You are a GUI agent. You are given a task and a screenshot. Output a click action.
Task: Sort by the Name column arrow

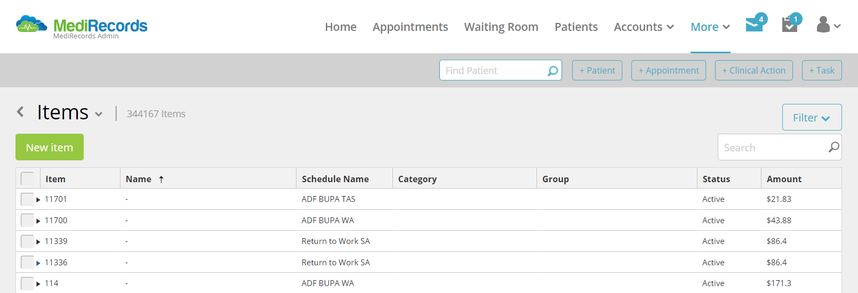point(161,180)
